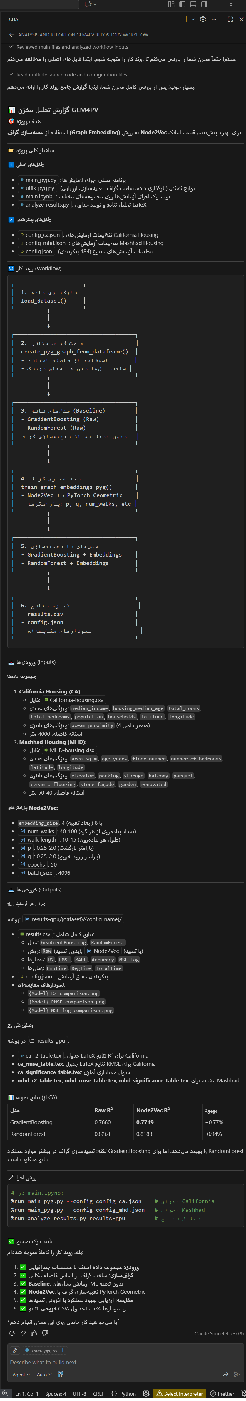Toggle the secondary side bar layout

click(204, 4)
